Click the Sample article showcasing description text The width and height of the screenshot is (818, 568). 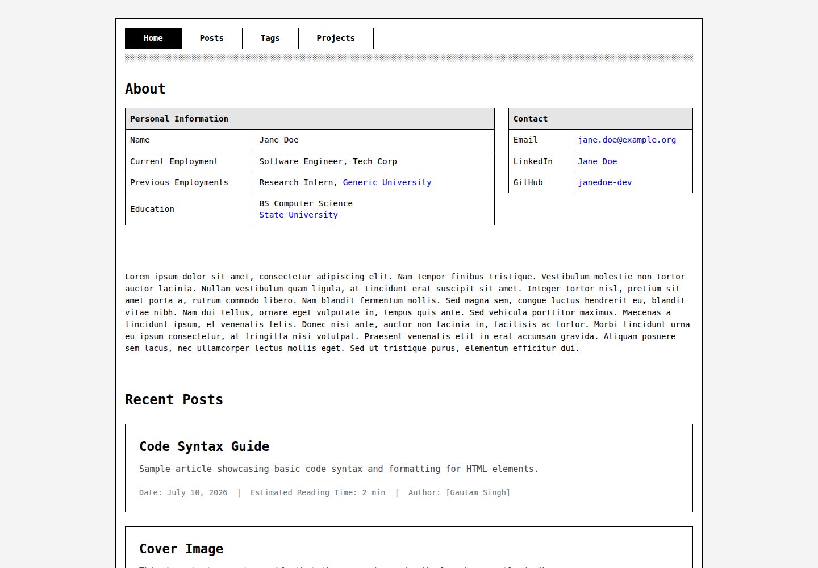[x=339, y=469]
